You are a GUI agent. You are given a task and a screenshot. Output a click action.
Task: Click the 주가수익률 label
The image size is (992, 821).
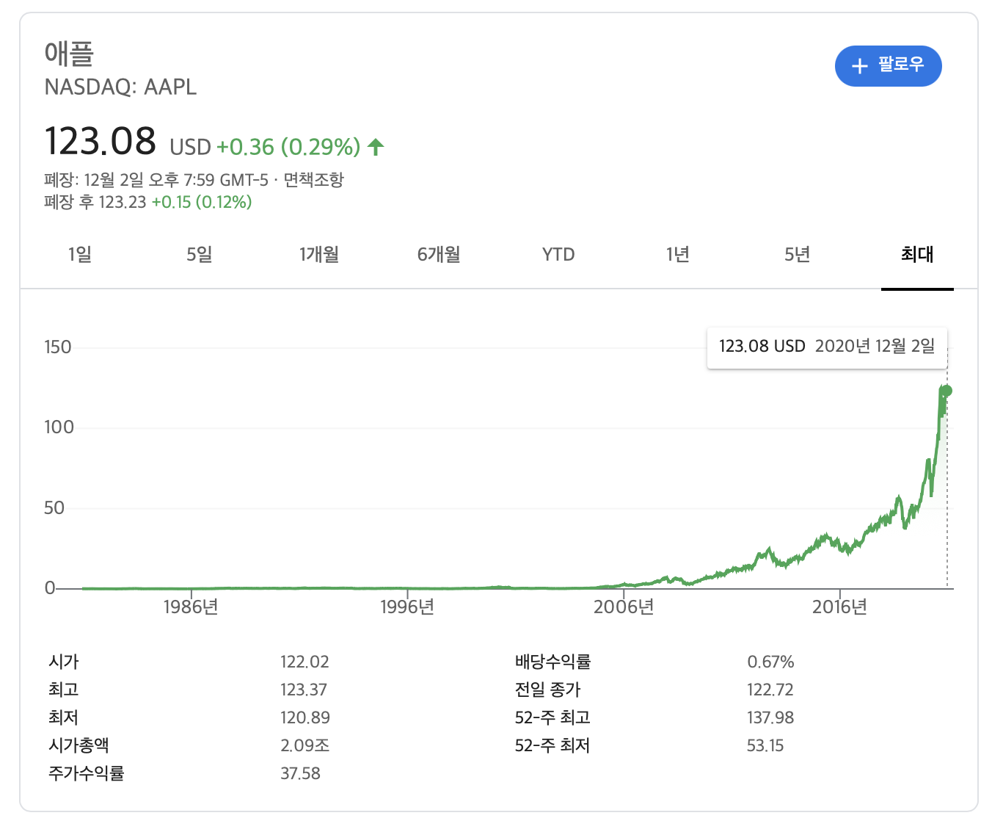[x=87, y=773]
